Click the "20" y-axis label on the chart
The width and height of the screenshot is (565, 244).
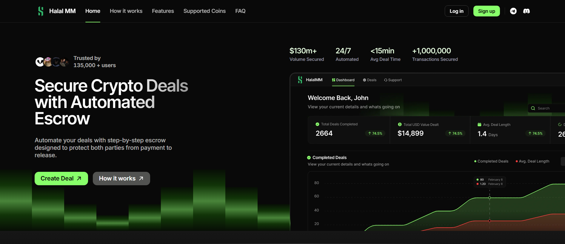click(x=317, y=224)
